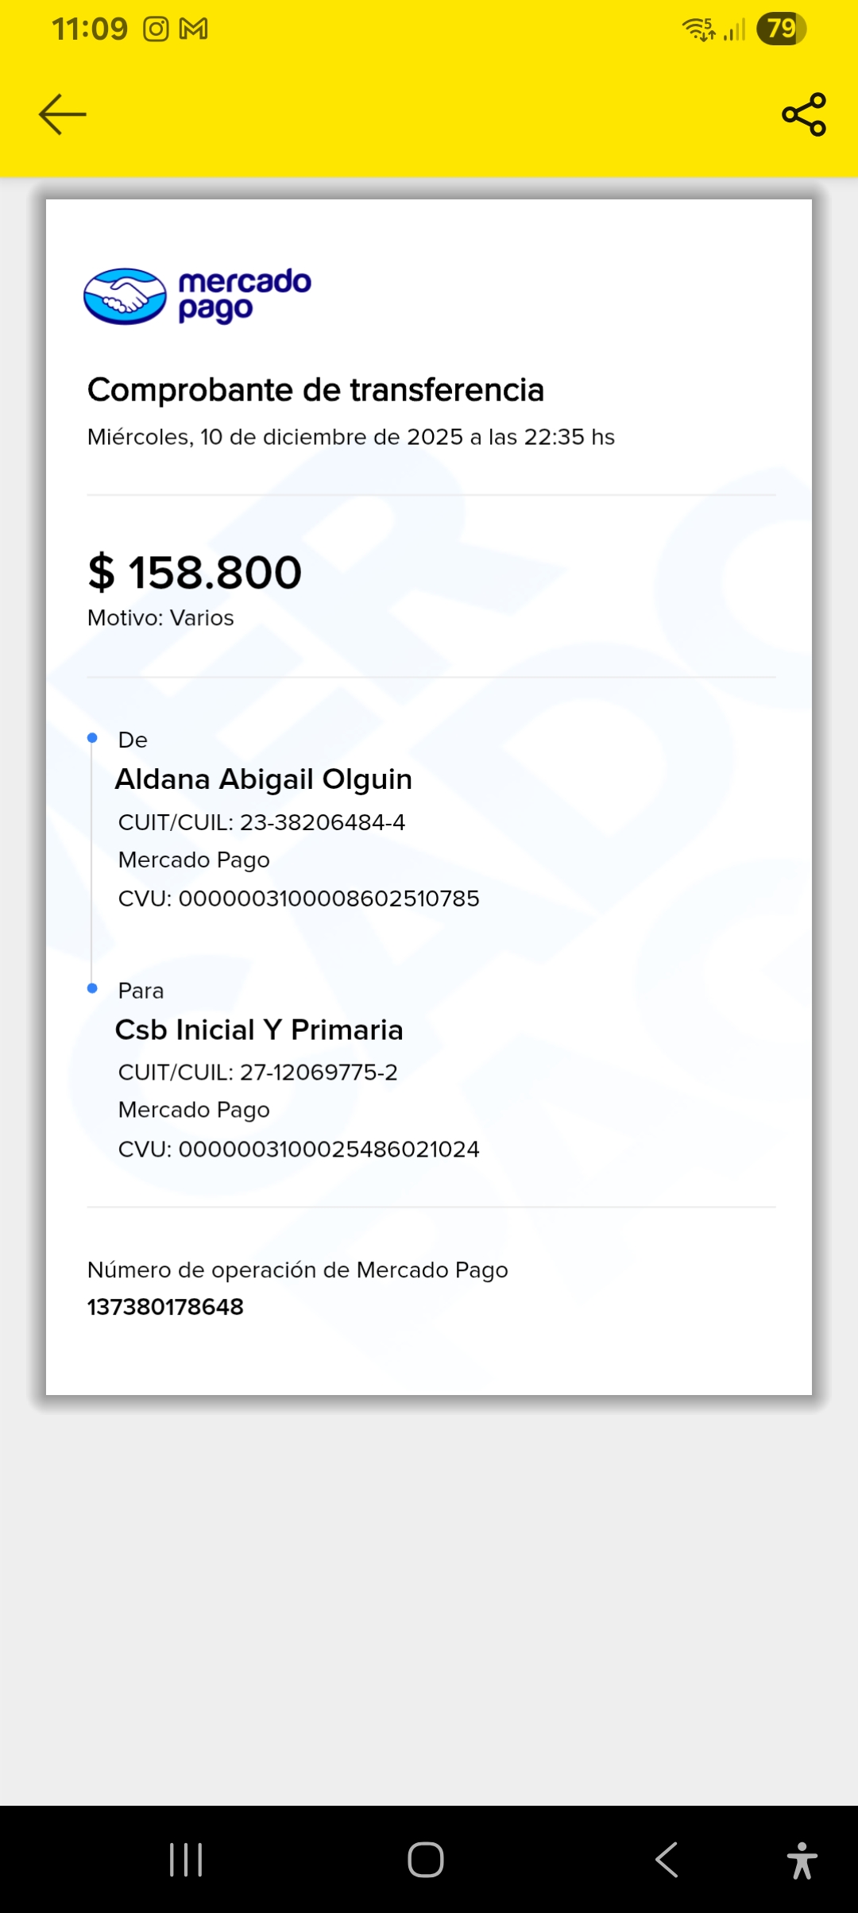Open the Android recent apps button
This screenshot has height=1913, width=858.
(x=186, y=1860)
